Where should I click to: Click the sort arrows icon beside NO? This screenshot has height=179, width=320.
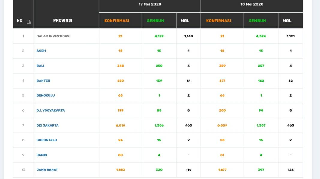tap(29, 22)
